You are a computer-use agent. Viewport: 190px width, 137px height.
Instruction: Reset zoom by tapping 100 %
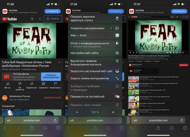95,112
